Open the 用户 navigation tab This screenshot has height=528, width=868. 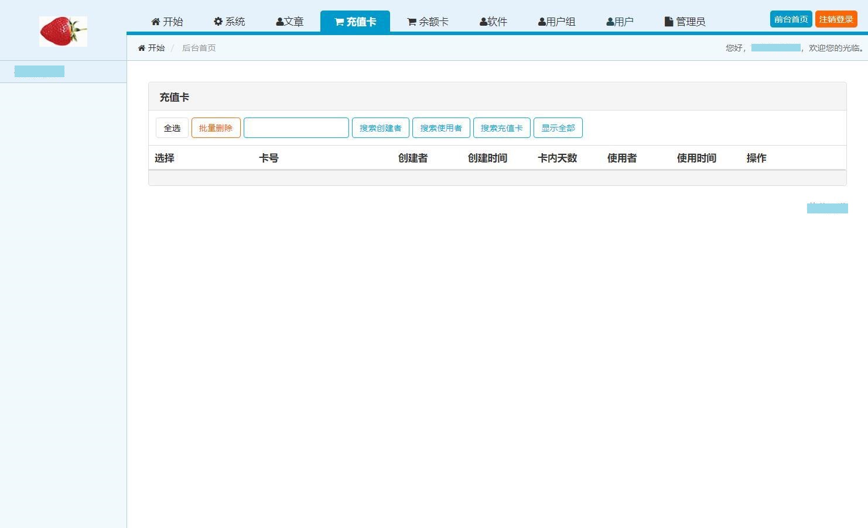620,22
